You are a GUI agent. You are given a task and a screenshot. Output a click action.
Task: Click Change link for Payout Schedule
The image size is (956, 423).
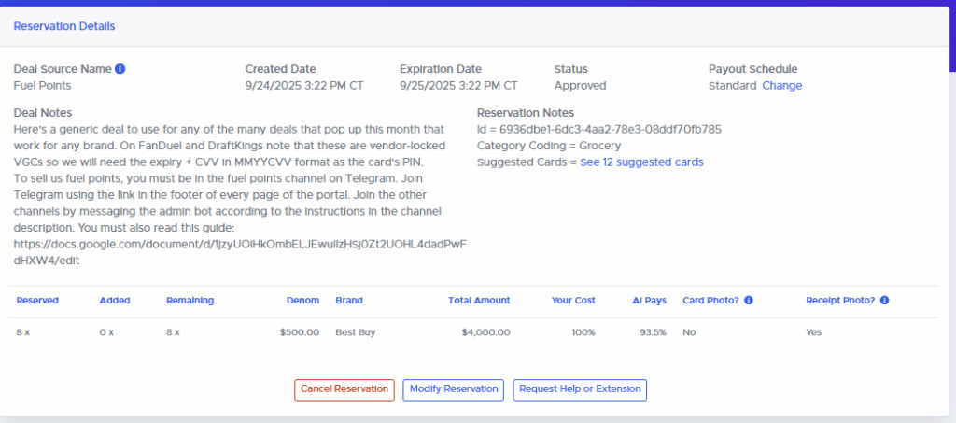click(781, 86)
